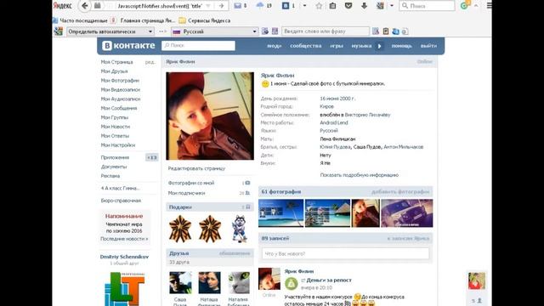Click the go arrow in address bar
This screenshot has height=306, width=544.
pos(221,6)
